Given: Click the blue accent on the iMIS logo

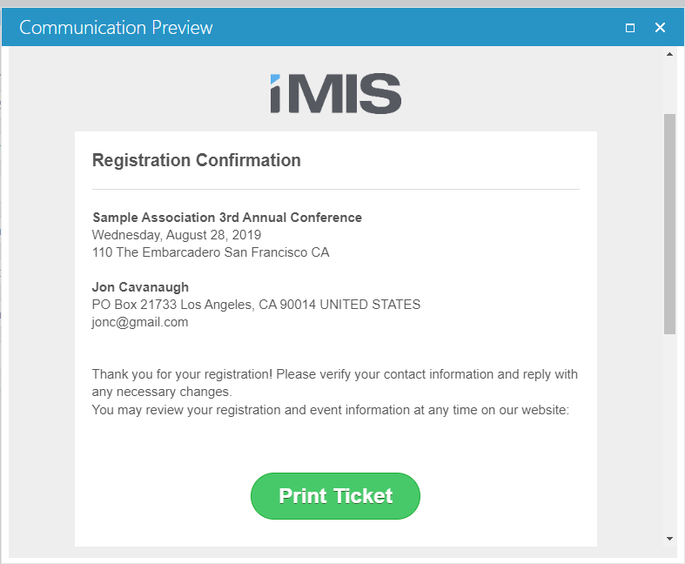Looking at the screenshot, I should [x=275, y=79].
